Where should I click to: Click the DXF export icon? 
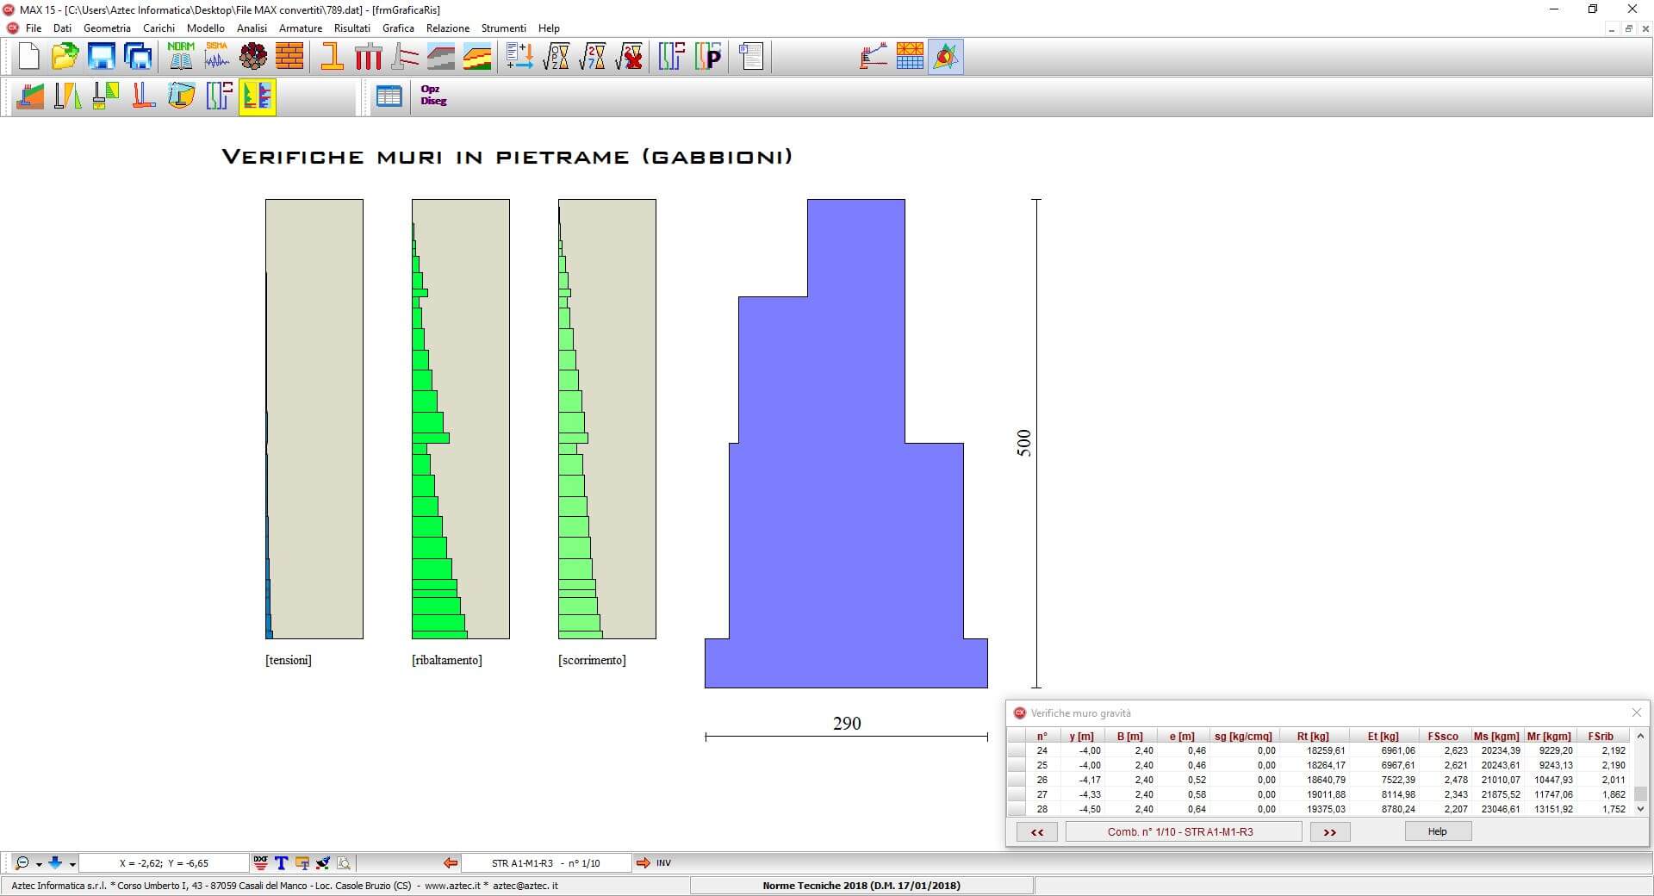tap(261, 862)
